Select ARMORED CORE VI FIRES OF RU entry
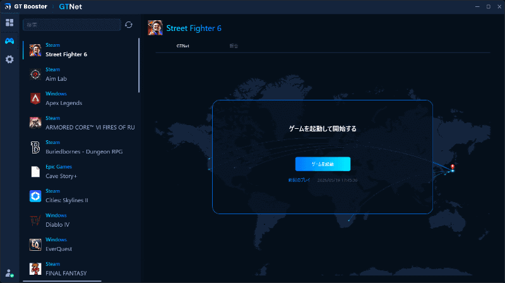 (x=81, y=123)
